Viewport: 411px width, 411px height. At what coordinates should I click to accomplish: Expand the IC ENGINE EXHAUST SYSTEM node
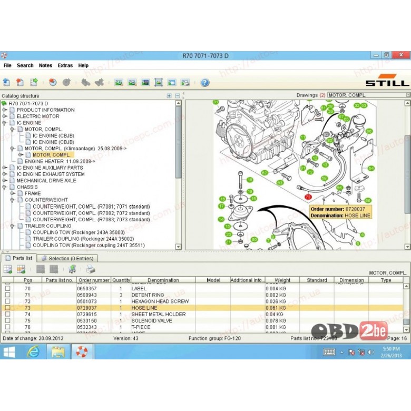(x=4, y=174)
